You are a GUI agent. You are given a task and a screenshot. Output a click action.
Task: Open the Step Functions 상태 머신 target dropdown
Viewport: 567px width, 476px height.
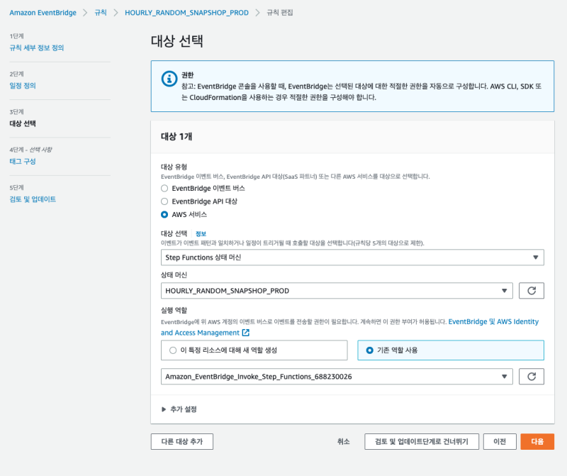(352, 258)
